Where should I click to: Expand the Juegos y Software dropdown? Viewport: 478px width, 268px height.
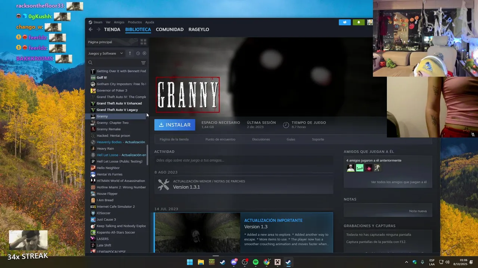[x=106, y=53]
